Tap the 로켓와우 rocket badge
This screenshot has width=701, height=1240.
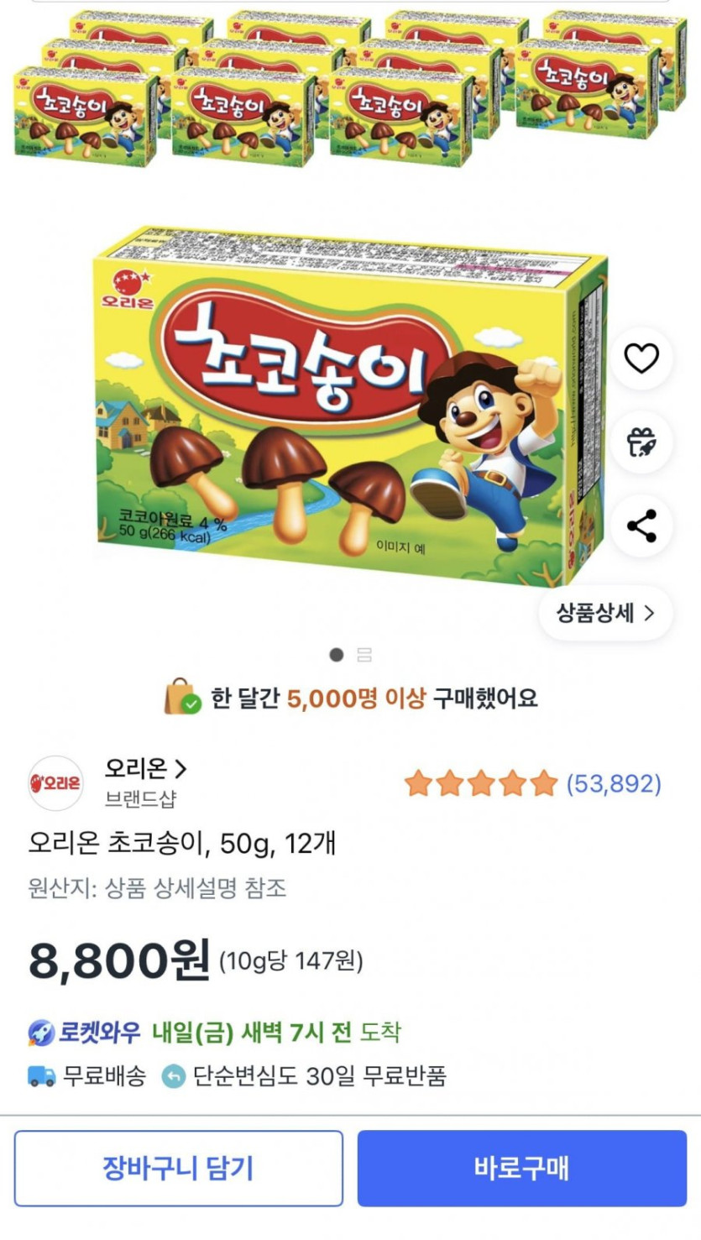click(42, 1032)
